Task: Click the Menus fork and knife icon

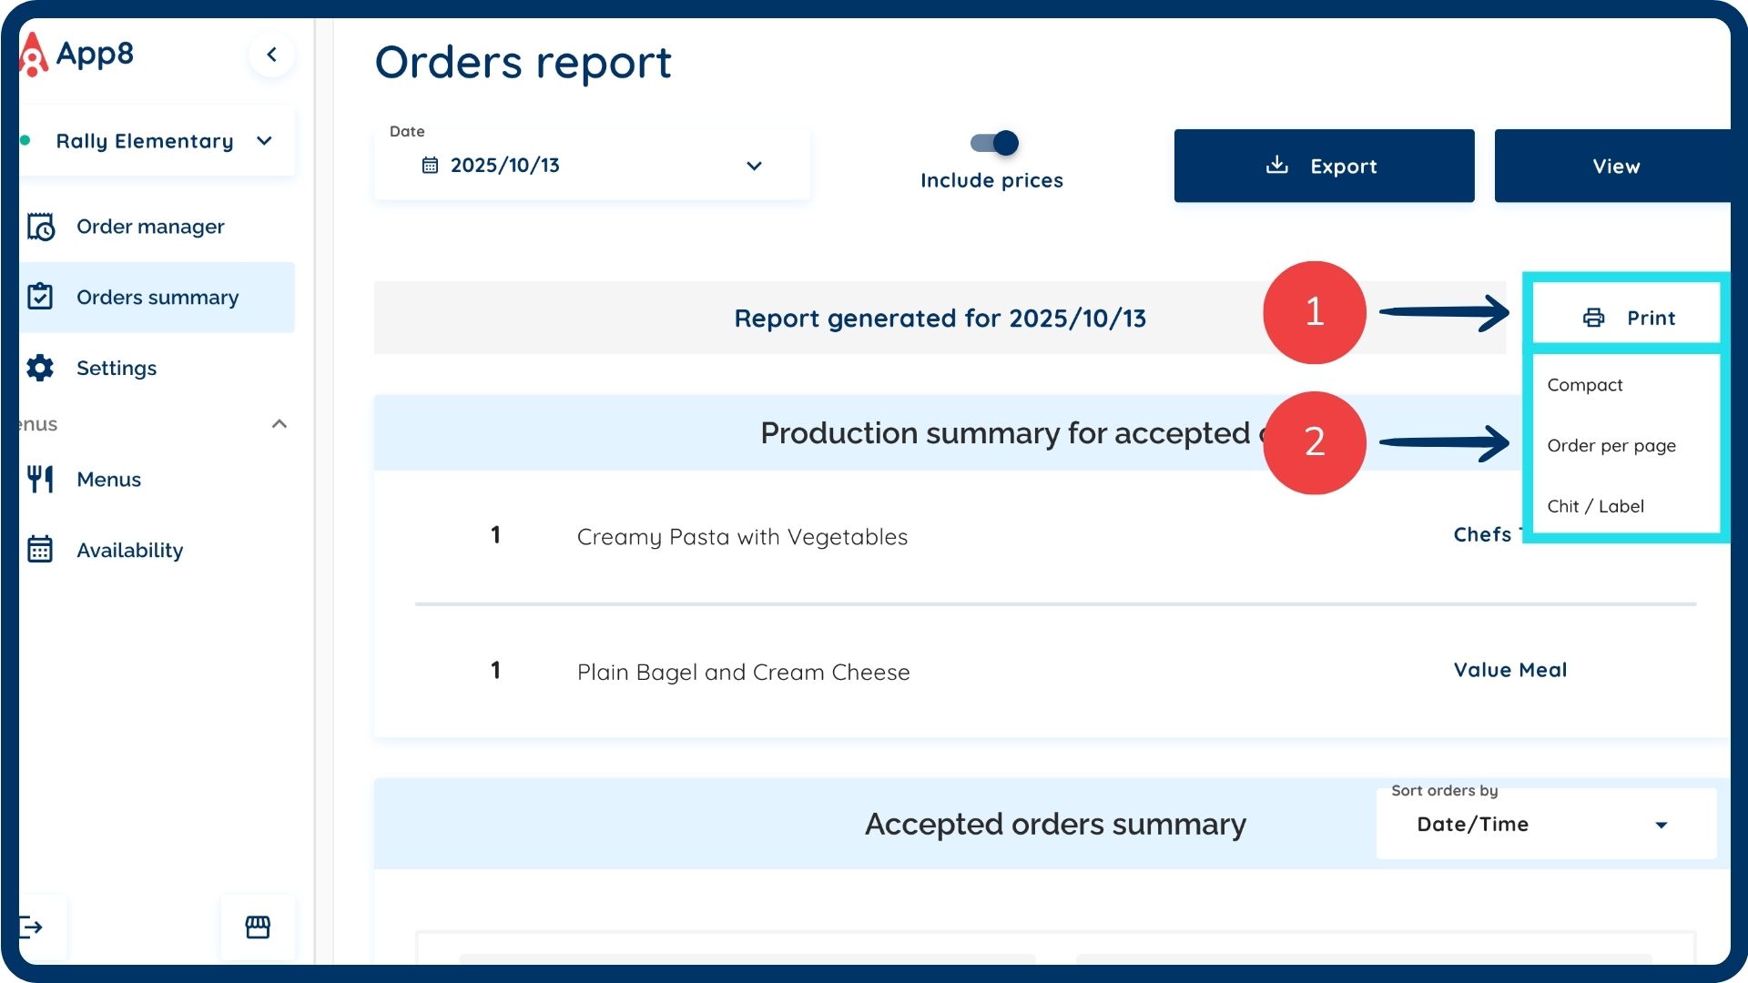Action: [x=40, y=479]
